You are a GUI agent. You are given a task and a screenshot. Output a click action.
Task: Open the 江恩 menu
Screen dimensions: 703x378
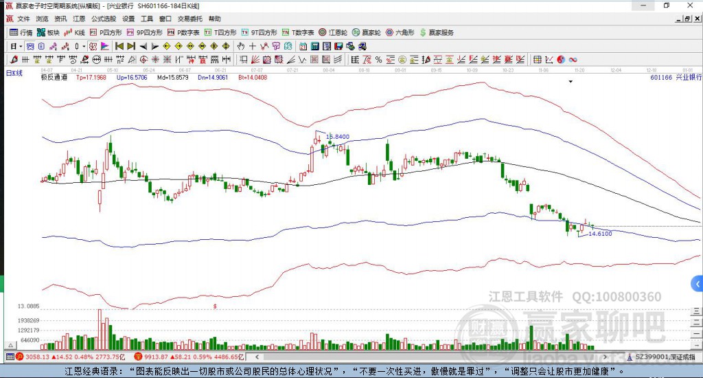click(79, 19)
